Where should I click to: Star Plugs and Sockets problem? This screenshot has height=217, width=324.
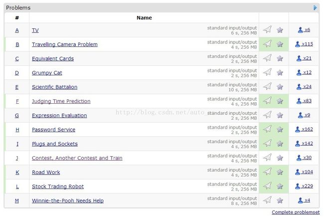[280, 144]
